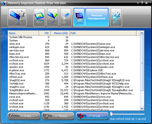
Task: Select the lsass.exe process row
Action: tap(74, 54)
